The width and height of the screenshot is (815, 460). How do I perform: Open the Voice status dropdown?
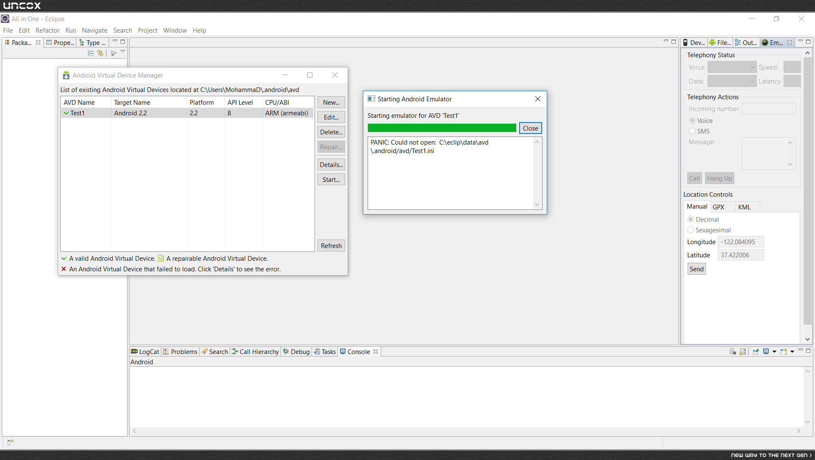[732, 67]
